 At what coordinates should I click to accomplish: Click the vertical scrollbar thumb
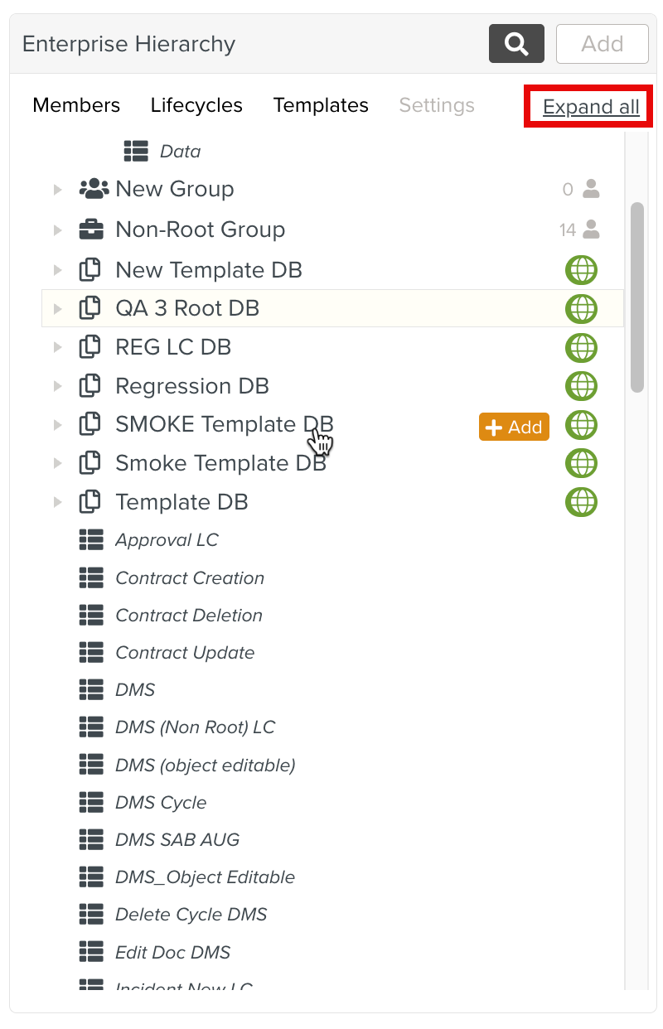point(637,296)
